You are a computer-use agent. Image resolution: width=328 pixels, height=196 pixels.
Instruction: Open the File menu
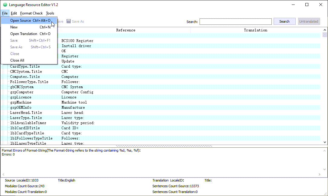point(5,13)
